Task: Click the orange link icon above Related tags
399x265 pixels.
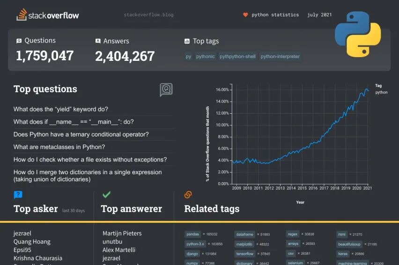Action: 188,195
